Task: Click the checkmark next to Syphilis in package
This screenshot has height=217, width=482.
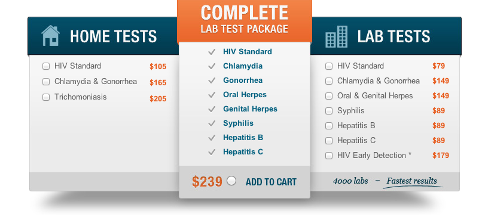Action: click(x=212, y=123)
